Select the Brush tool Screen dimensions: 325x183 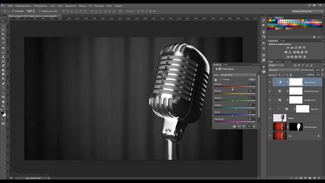point(3,52)
